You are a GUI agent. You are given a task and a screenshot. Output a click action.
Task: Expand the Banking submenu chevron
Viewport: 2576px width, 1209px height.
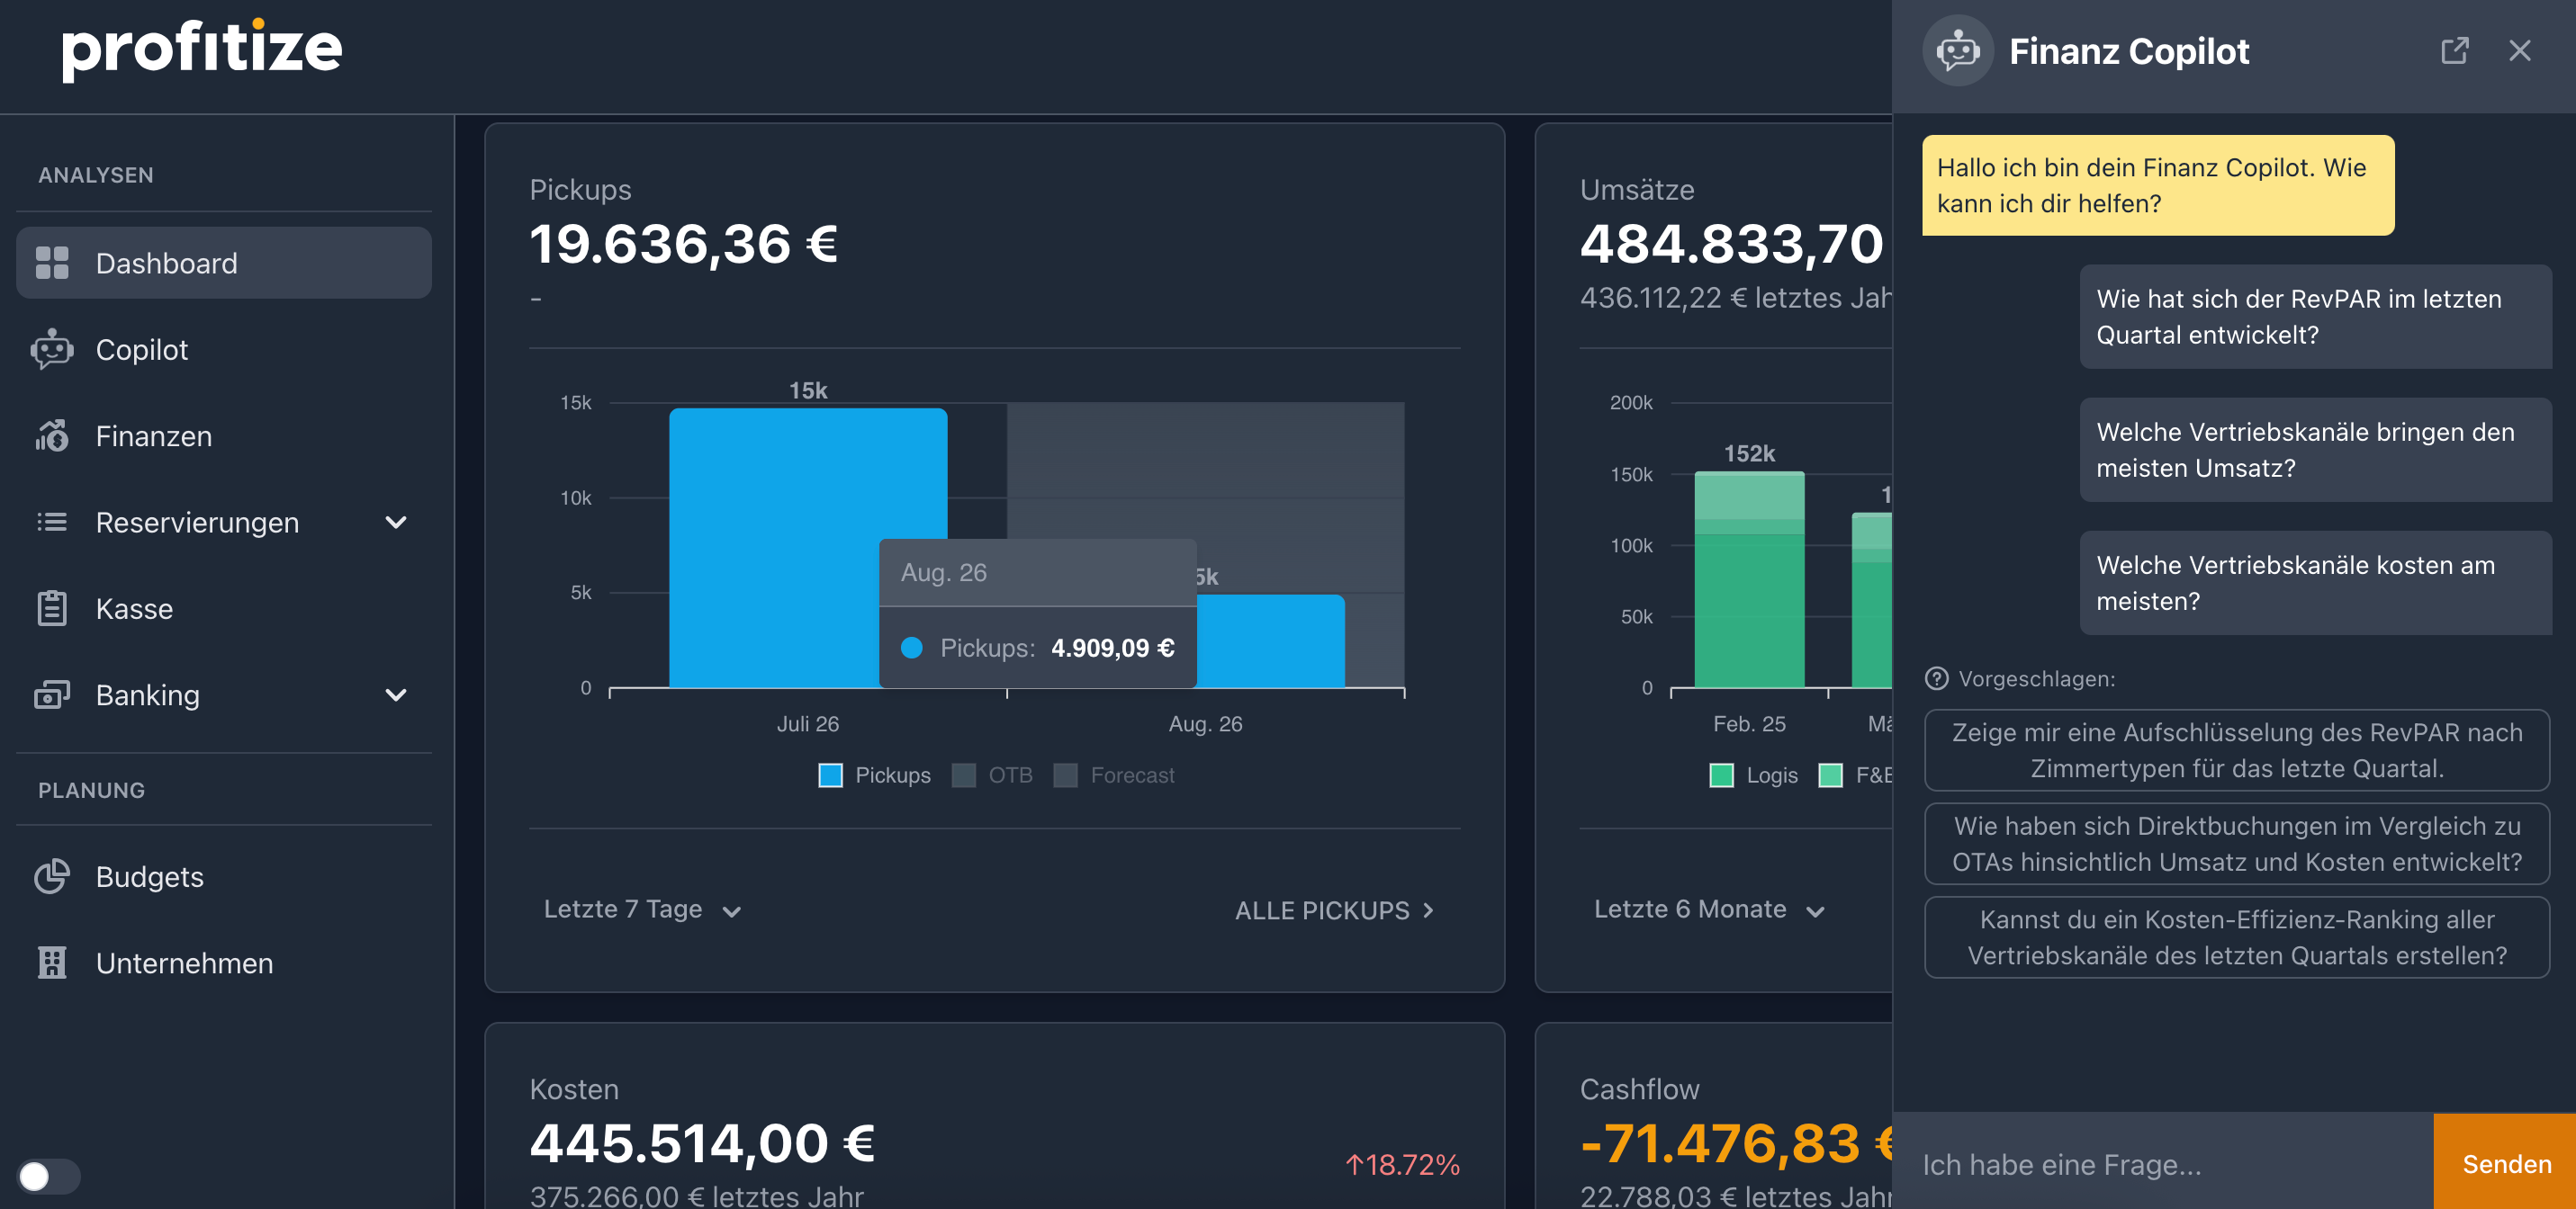(396, 695)
